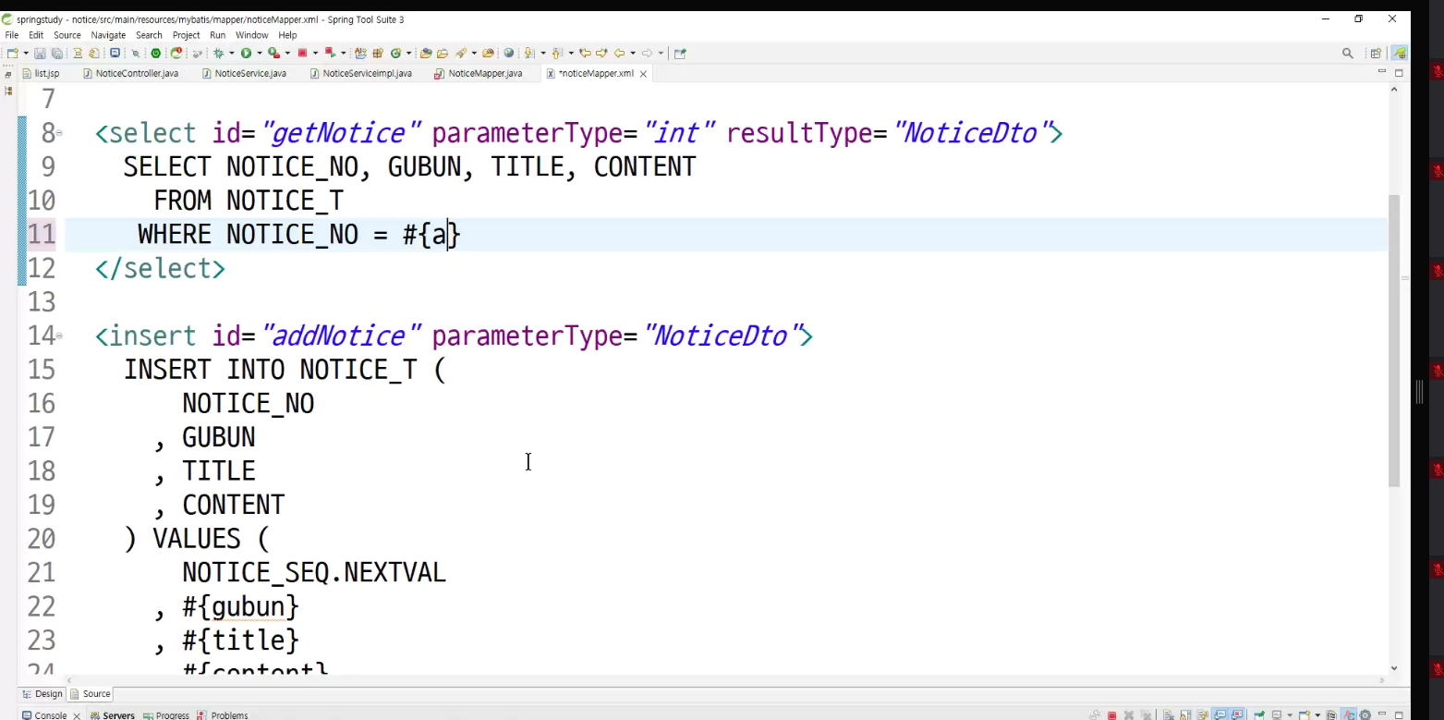Image resolution: width=1444 pixels, height=720 pixels.
Task: Maximize the editor area pane
Action: coord(1399,72)
